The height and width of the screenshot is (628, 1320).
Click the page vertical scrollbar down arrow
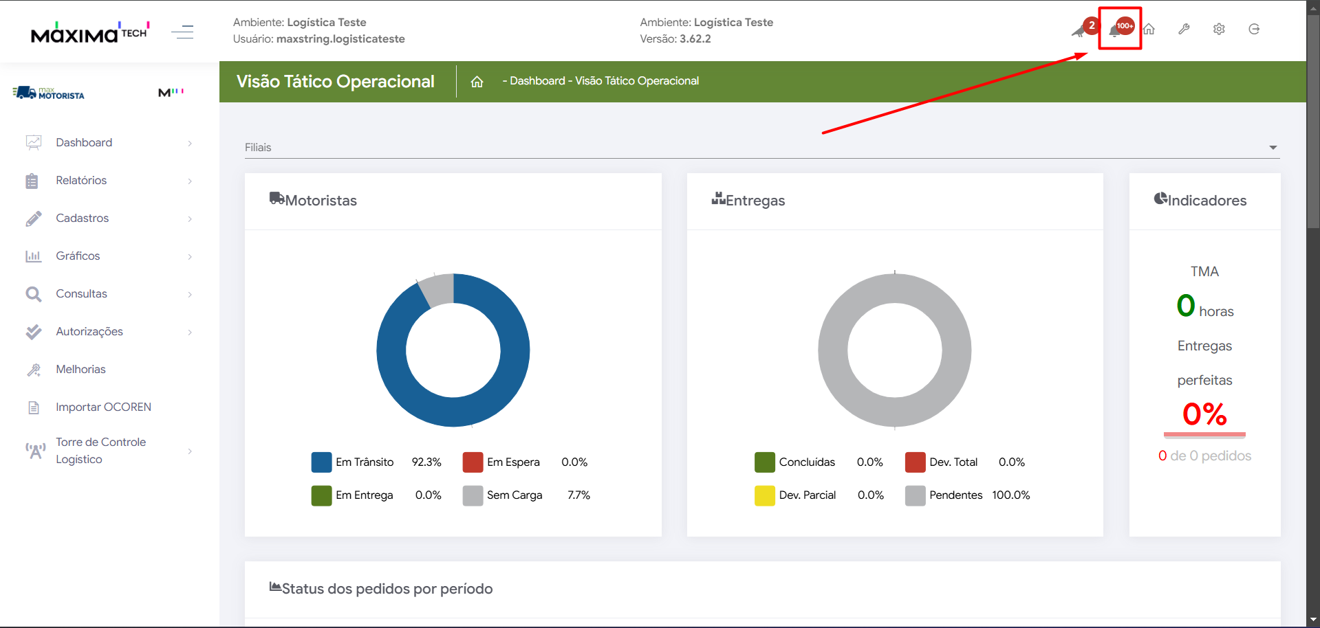click(1313, 620)
